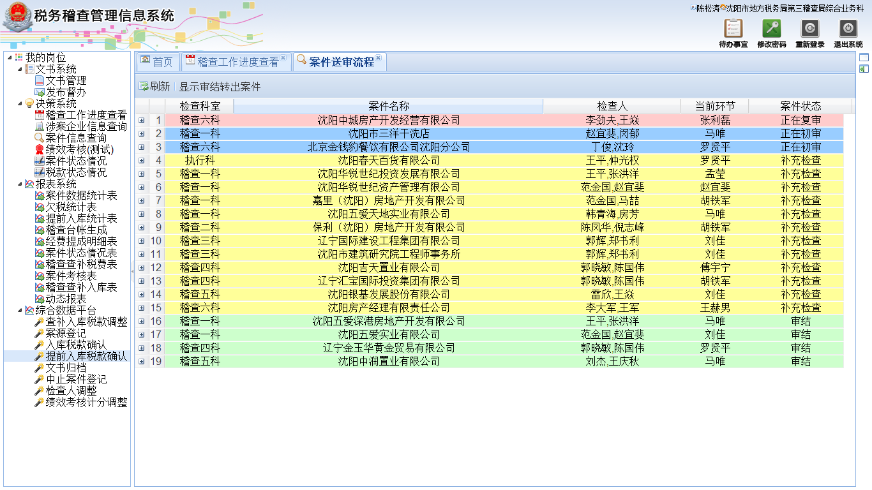Open 文书归档 wrench icon

(x=40, y=368)
